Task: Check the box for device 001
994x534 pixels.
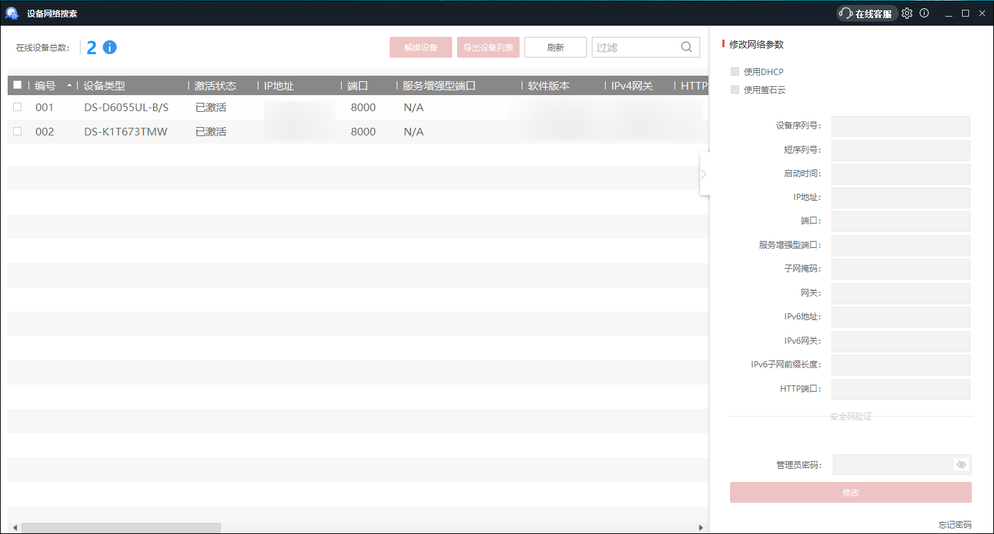Action: click(x=17, y=107)
